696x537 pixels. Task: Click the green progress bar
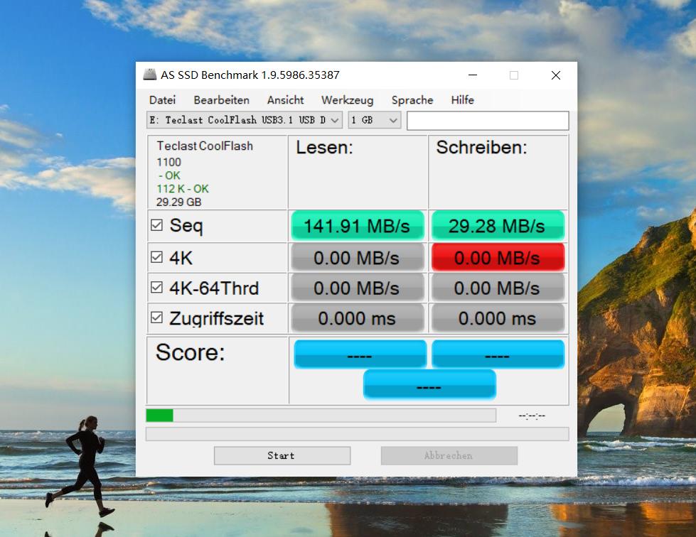pos(159,415)
